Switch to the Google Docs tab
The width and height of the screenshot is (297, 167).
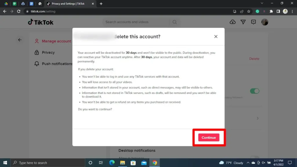[31, 3]
